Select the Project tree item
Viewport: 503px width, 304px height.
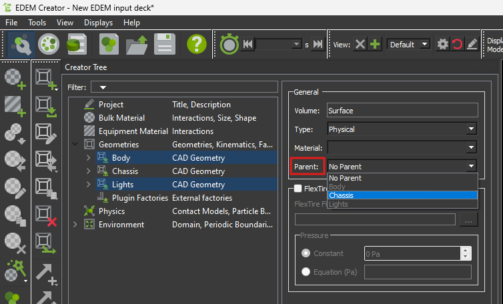(x=111, y=105)
